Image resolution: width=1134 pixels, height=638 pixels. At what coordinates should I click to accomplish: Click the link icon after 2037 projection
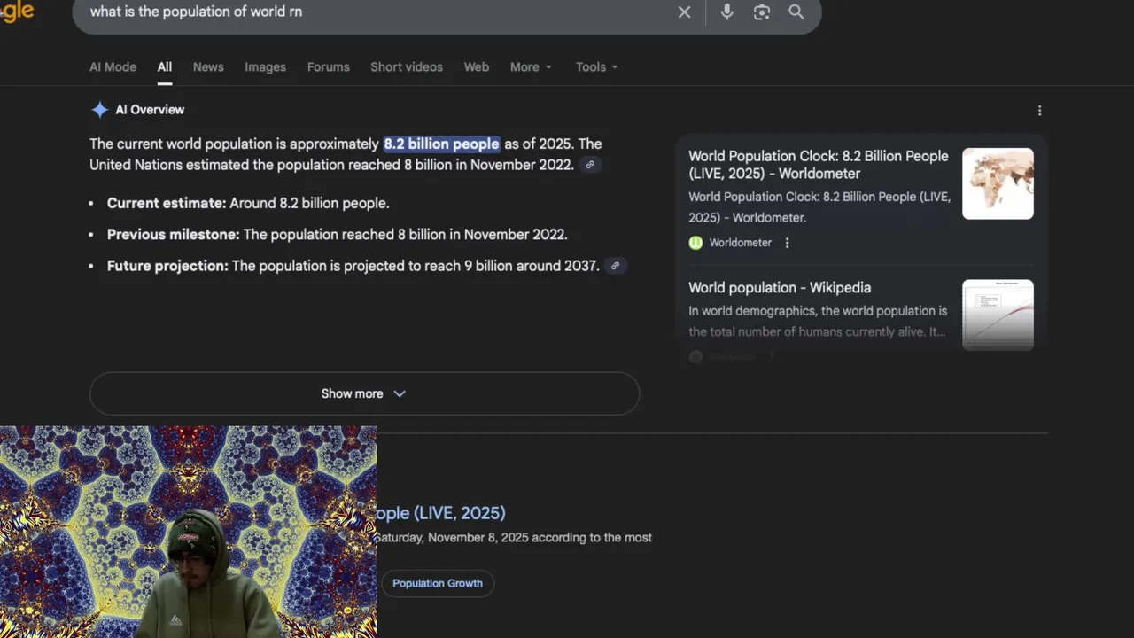tap(615, 266)
